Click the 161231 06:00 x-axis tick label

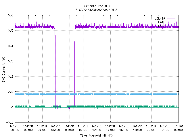(x=55, y=128)
